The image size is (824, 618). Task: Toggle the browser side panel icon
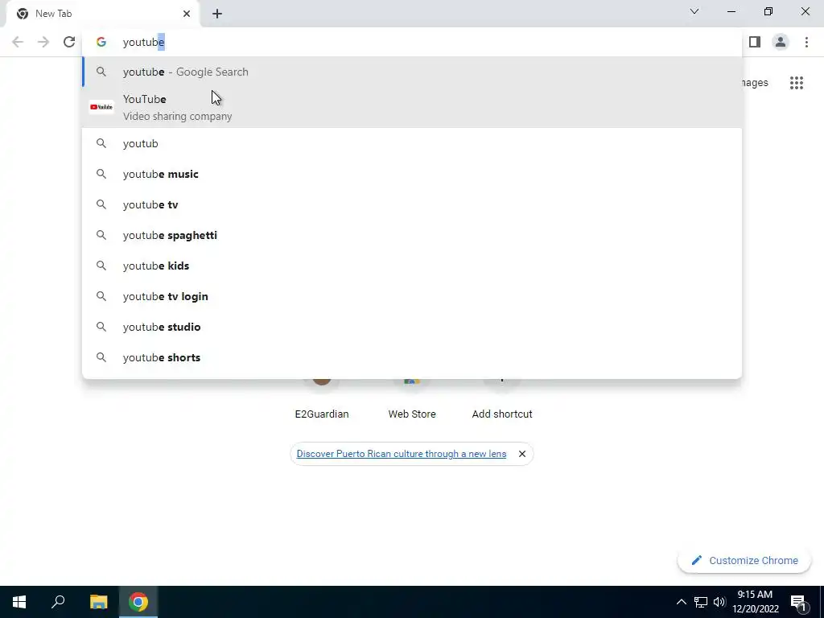755,42
